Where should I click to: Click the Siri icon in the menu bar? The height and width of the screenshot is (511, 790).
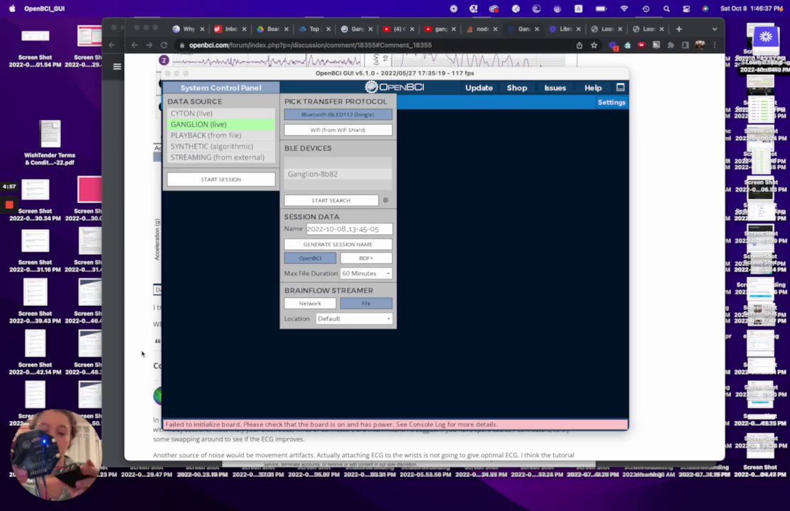pos(706,9)
